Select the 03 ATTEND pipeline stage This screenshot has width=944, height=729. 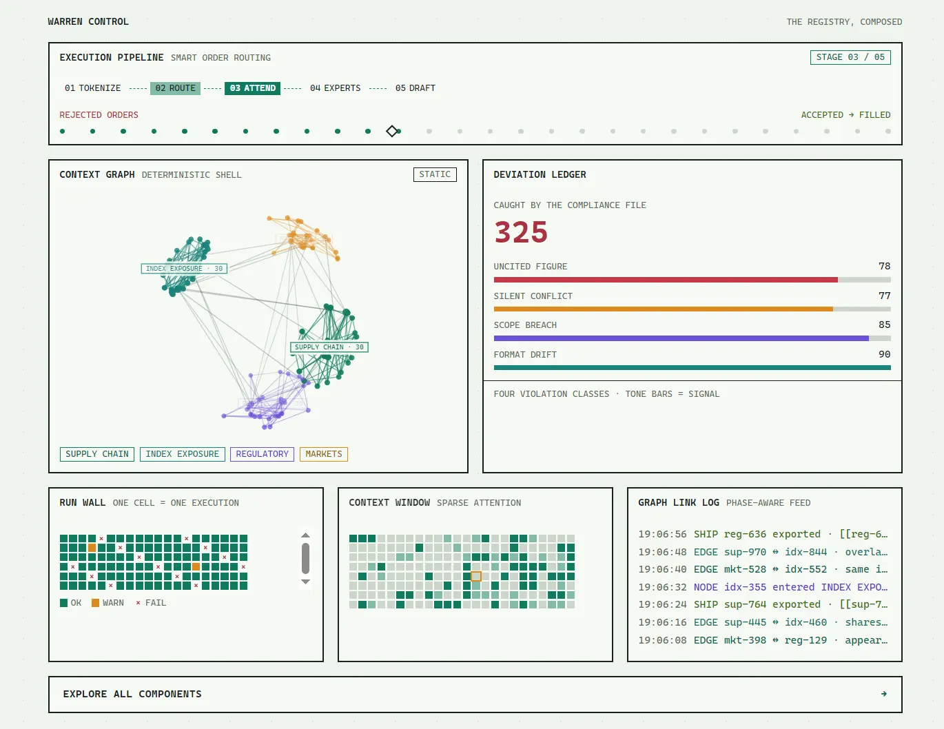click(x=253, y=88)
